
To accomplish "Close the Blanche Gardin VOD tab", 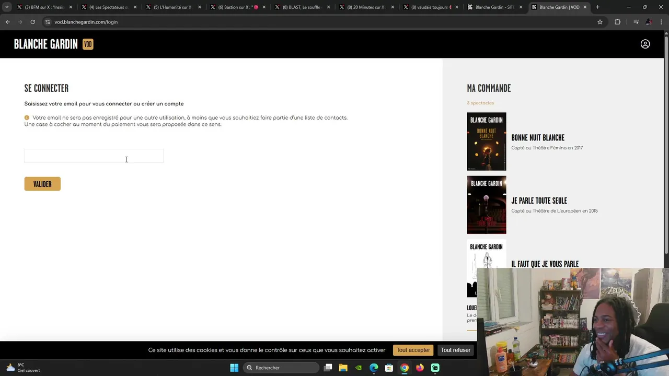I will coord(585,7).
